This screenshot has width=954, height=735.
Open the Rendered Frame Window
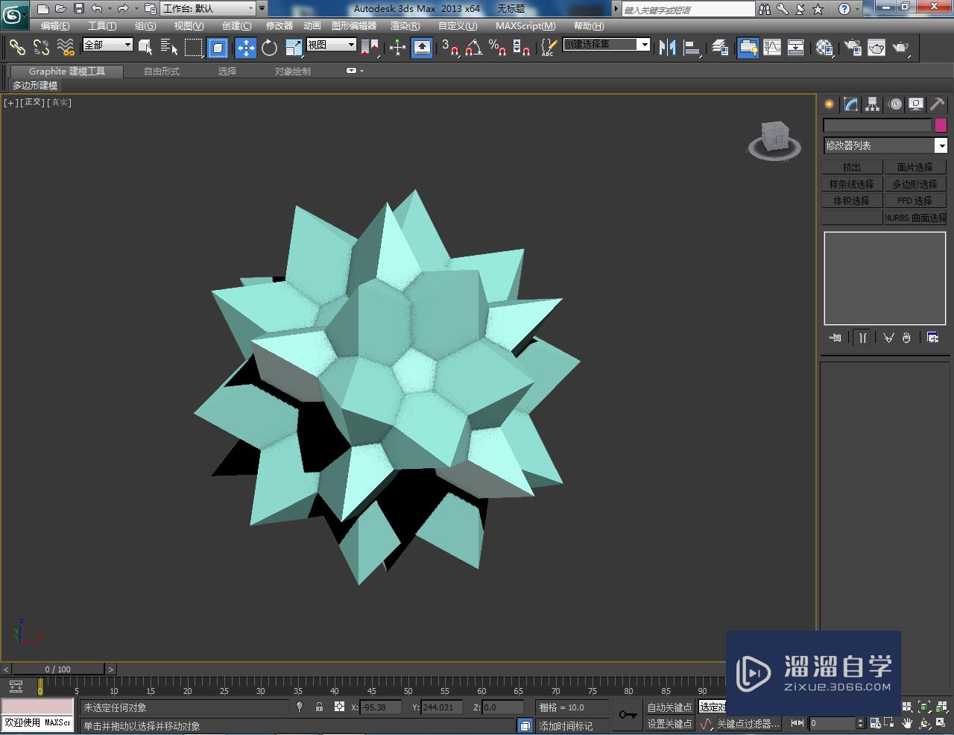pos(876,48)
